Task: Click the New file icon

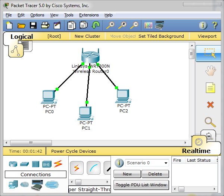Action: point(9,25)
